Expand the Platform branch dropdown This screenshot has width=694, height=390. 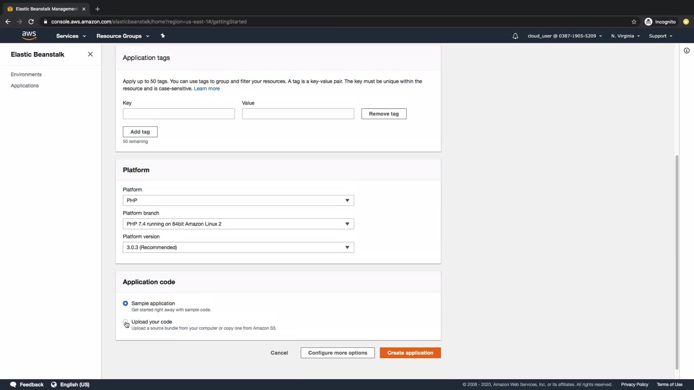(238, 224)
